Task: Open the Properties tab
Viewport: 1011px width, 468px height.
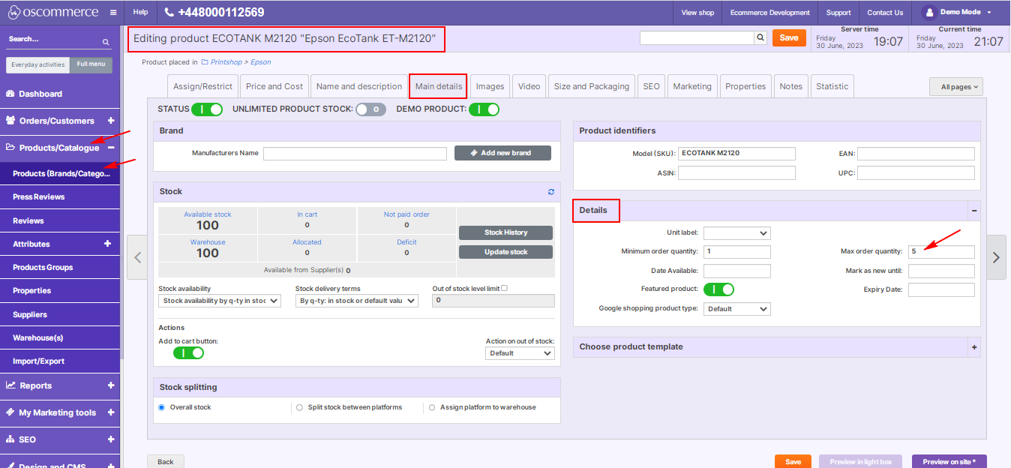Action: click(x=745, y=86)
